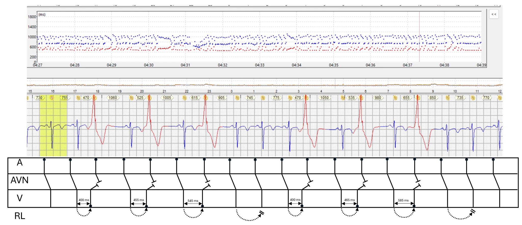This screenshot has width=522, height=225.
Task: Click the 1800 value on the ms axis
Action: 32,17
